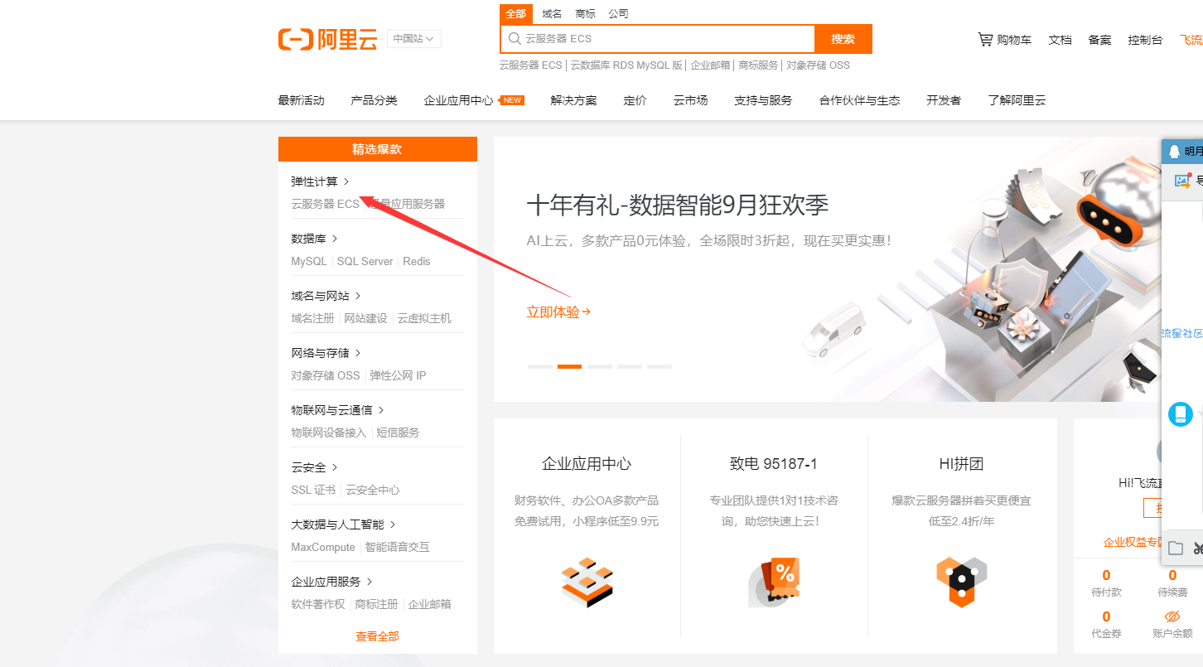The width and height of the screenshot is (1203, 667).
Task: Open the 云市场 menu item
Action: pos(690,100)
